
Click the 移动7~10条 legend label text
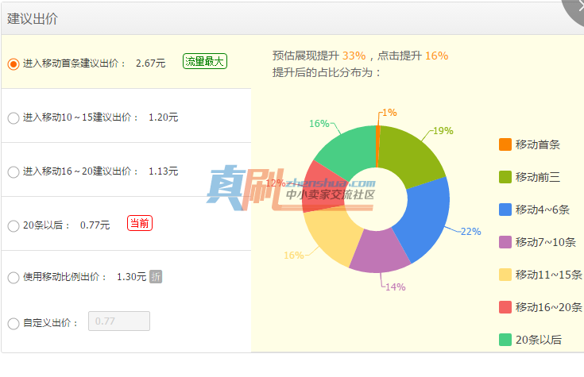coord(546,242)
